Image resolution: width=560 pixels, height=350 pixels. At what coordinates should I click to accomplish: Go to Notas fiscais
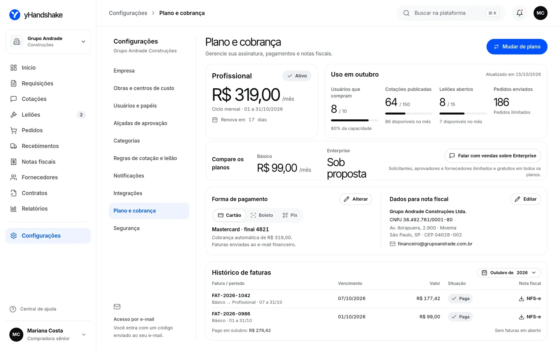48,162
